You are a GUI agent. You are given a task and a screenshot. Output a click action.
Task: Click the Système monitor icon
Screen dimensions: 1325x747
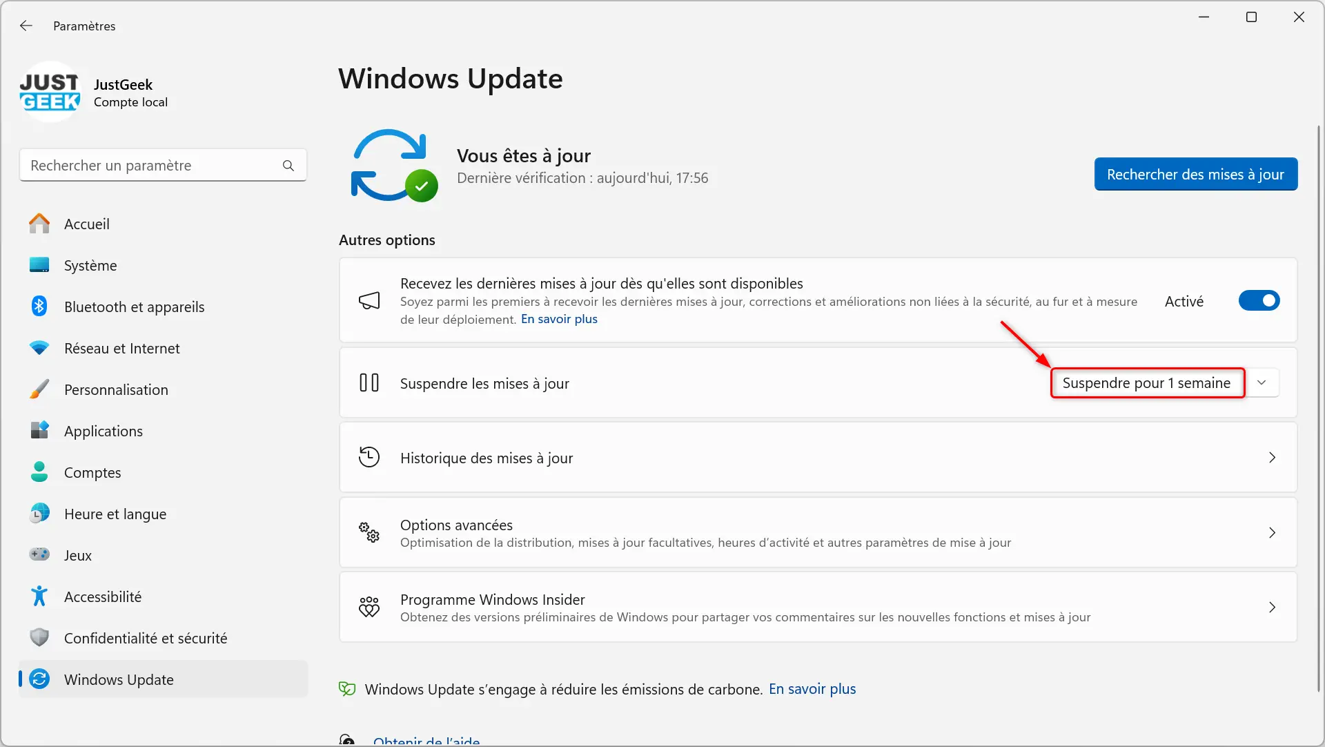click(39, 265)
